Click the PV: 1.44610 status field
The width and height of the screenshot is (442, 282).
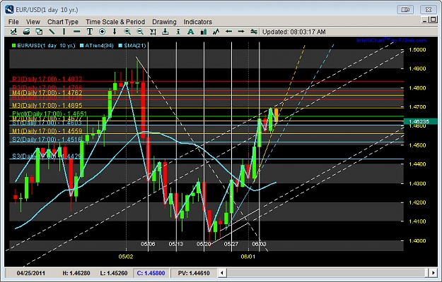click(194, 273)
